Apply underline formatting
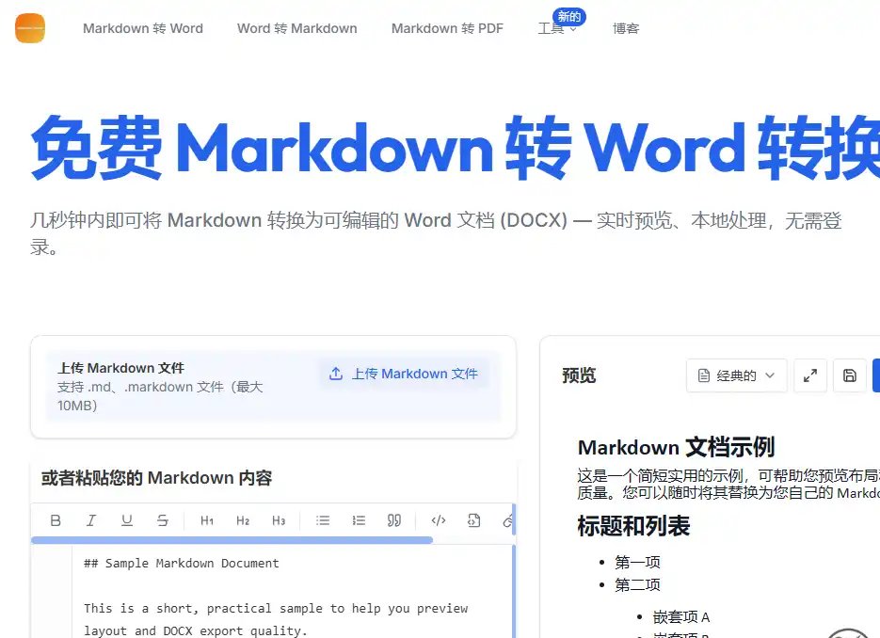Viewport: 880px width, 638px height. click(x=127, y=520)
